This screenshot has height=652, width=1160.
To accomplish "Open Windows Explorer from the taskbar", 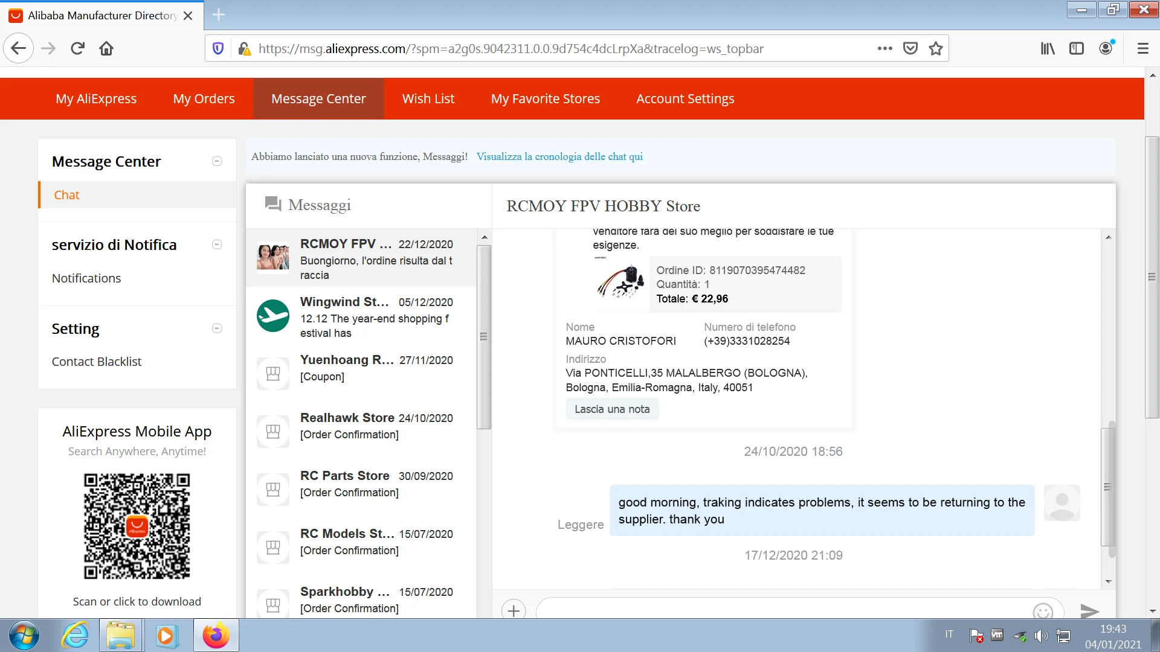I will [x=121, y=635].
